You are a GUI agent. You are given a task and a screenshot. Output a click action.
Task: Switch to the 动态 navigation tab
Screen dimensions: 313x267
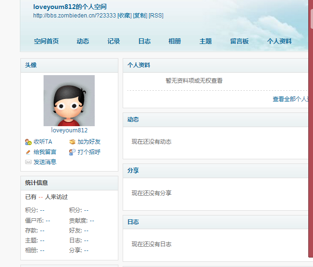[83, 41]
